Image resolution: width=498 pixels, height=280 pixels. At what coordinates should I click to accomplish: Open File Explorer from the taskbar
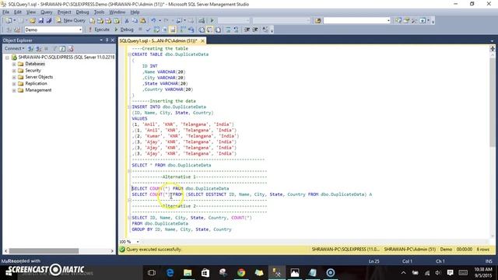pos(188,273)
